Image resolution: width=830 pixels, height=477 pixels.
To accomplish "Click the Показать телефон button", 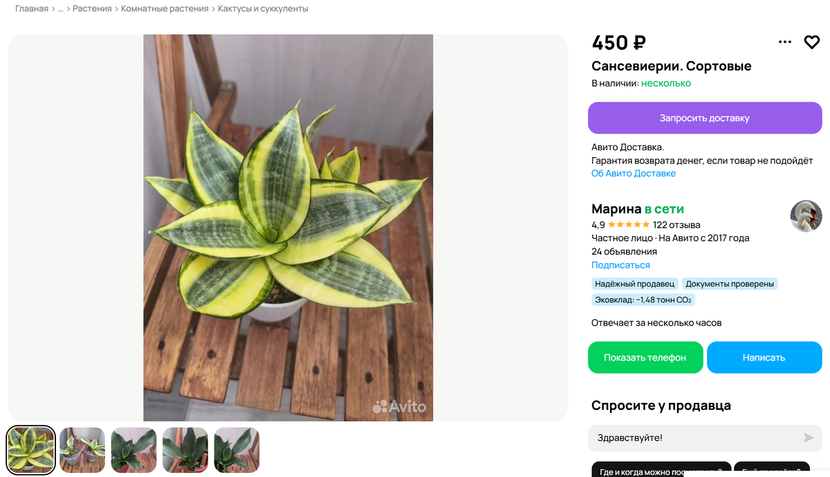I will click(x=645, y=357).
